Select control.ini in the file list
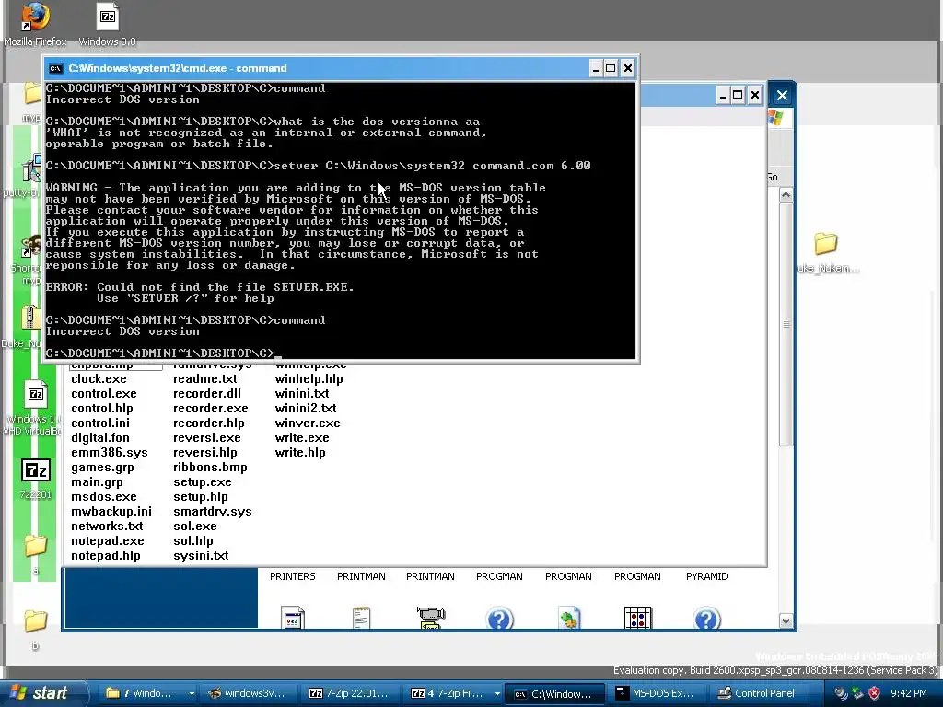The image size is (943, 707). point(99,423)
